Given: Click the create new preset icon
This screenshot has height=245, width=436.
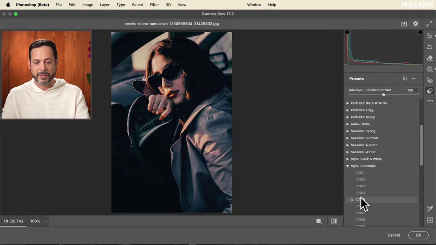Looking at the screenshot, I should [405, 79].
